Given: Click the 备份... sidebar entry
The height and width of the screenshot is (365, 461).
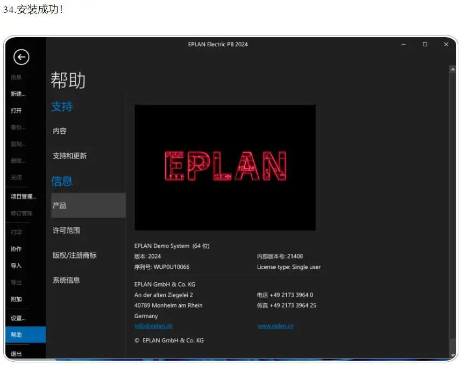Looking at the screenshot, I should (18, 127).
